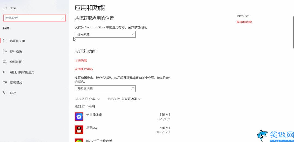
Task: Select 启动 in the sidebar
Action: [x=13, y=93]
